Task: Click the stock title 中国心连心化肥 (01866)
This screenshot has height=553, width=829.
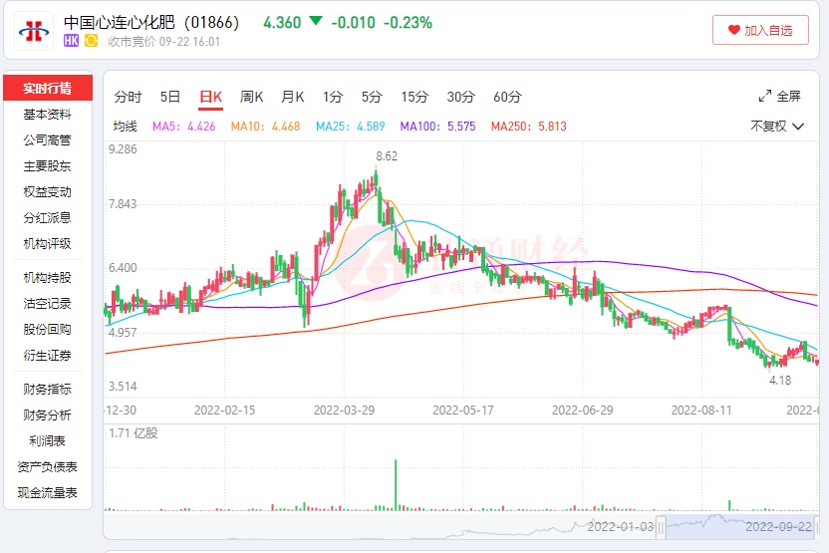Action: point(151,22)
